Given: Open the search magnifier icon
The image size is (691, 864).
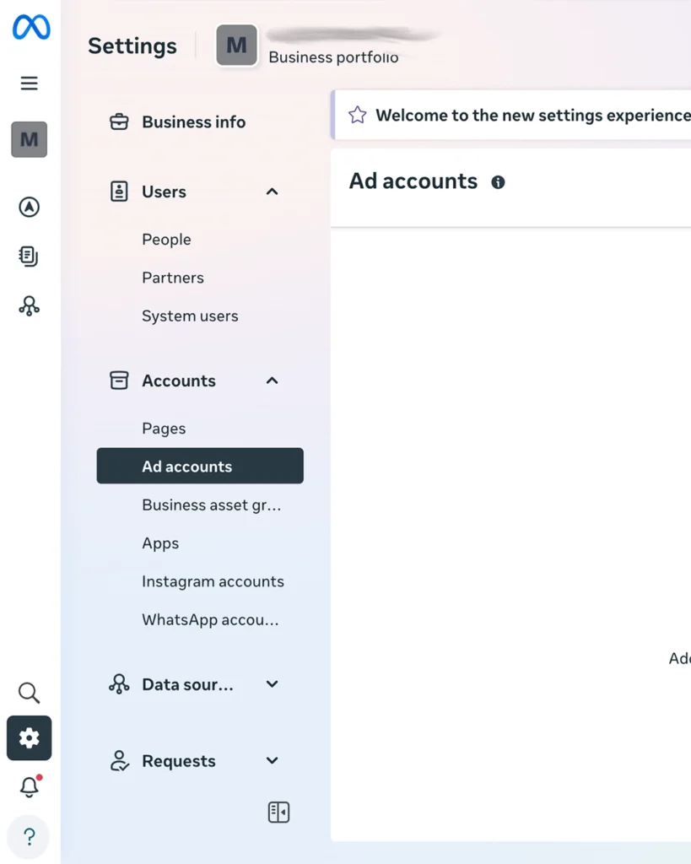Looking at the screenshot, I should [30, 693].
